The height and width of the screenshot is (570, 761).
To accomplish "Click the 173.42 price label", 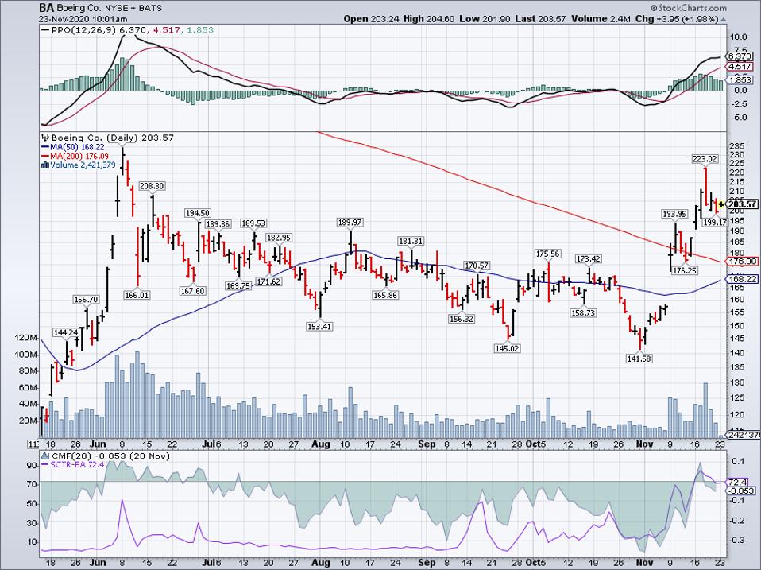I will 588,259.
